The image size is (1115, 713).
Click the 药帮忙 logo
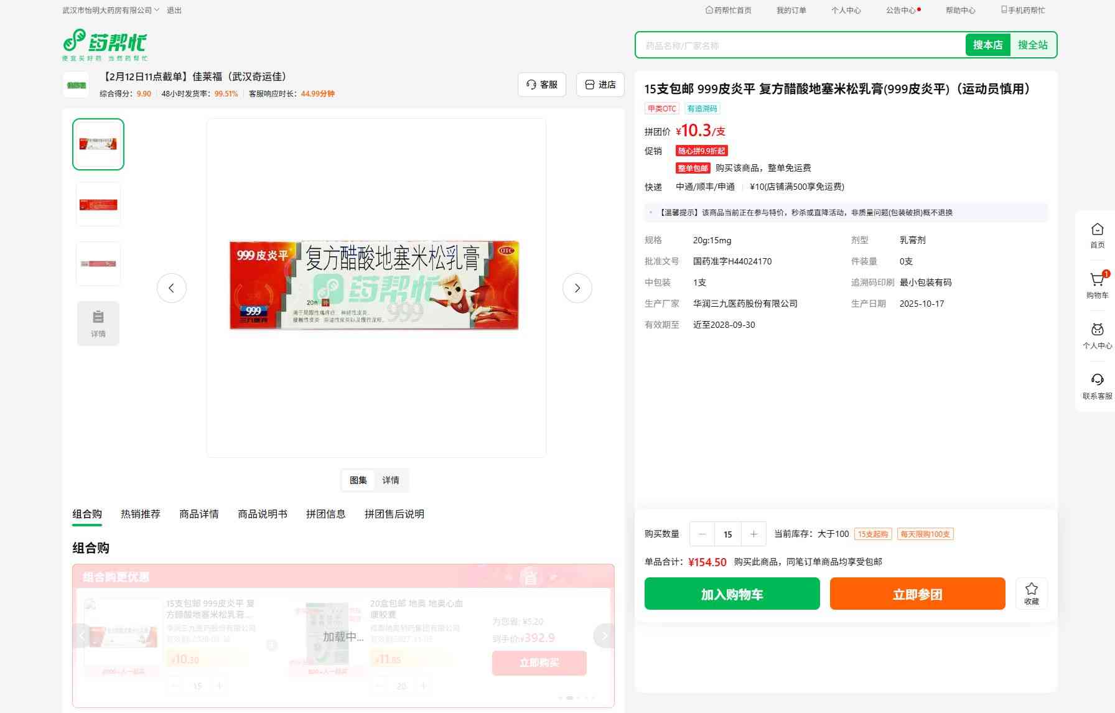105,45
